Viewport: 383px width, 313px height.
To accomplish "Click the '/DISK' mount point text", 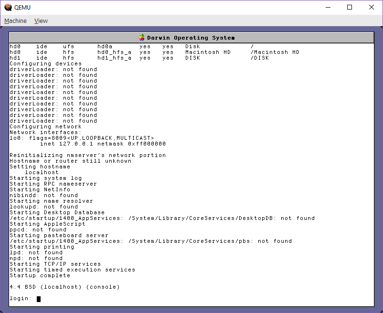I will [x=259, y=58].
